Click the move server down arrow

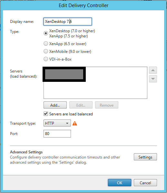point(153,79)
